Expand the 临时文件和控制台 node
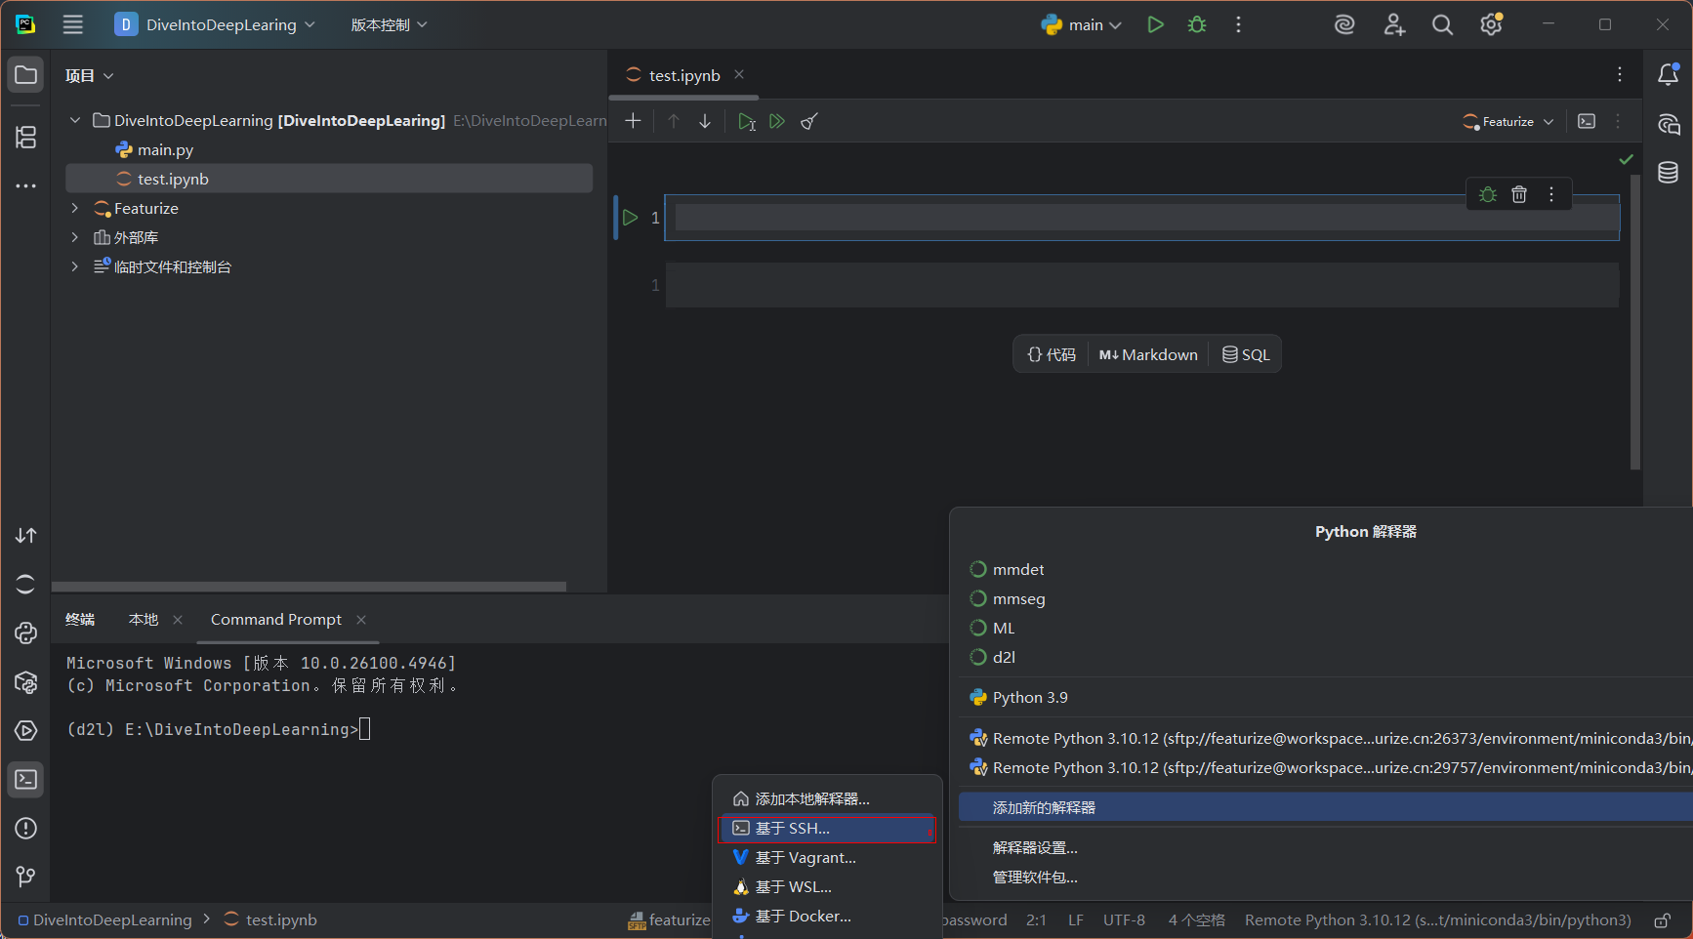The height and width of the screenshot is (939, 1693). 75,266
